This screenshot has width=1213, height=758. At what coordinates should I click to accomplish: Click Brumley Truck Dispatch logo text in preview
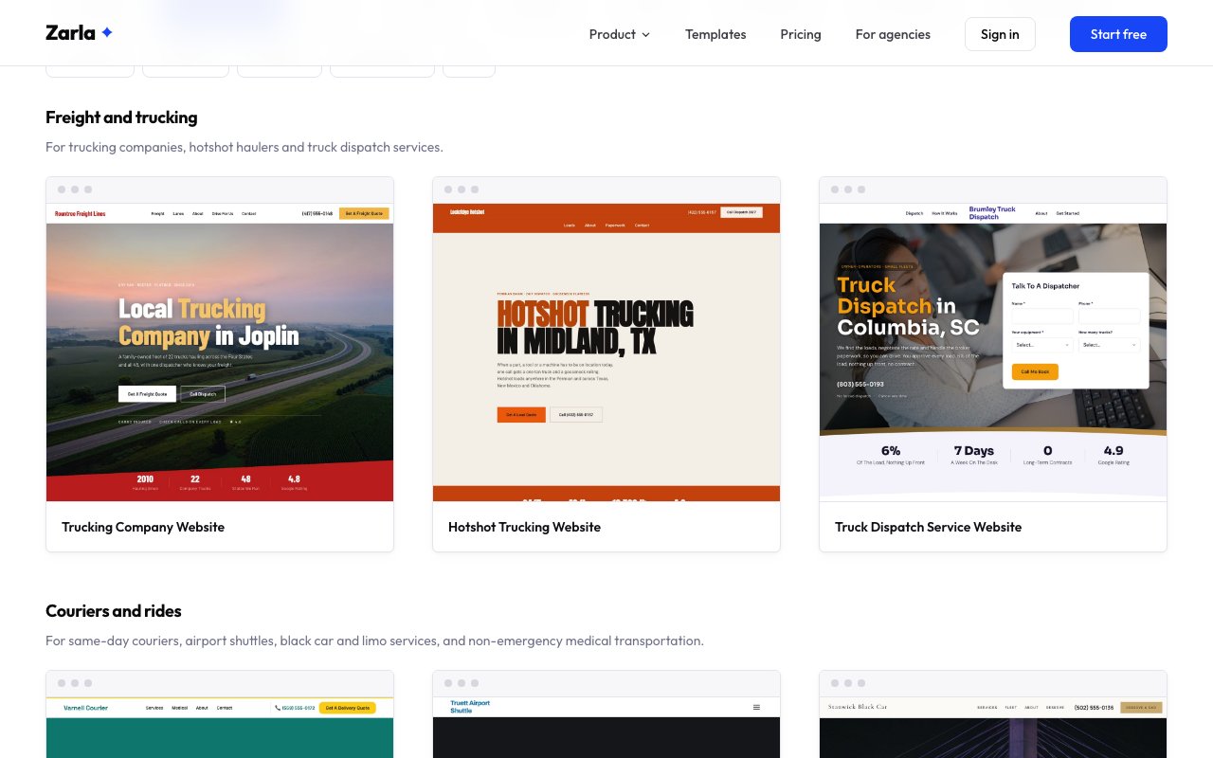point(992,213)
